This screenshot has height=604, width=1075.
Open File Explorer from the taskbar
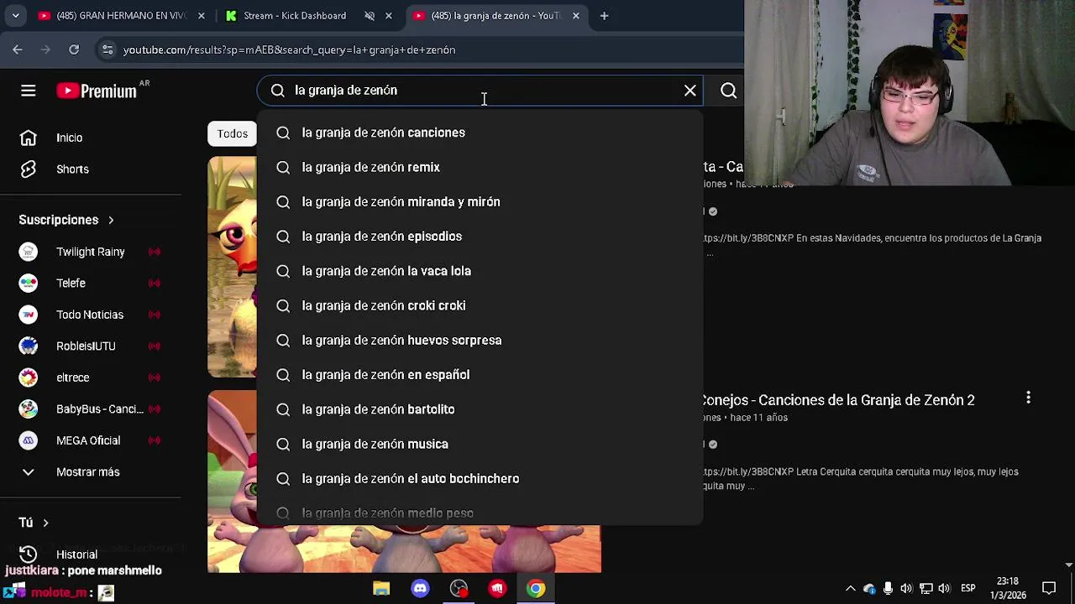click(x=381, y=589)
